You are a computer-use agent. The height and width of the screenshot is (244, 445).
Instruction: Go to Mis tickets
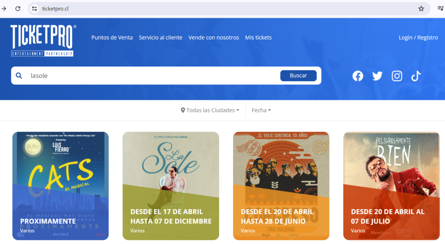coord(258,37)
